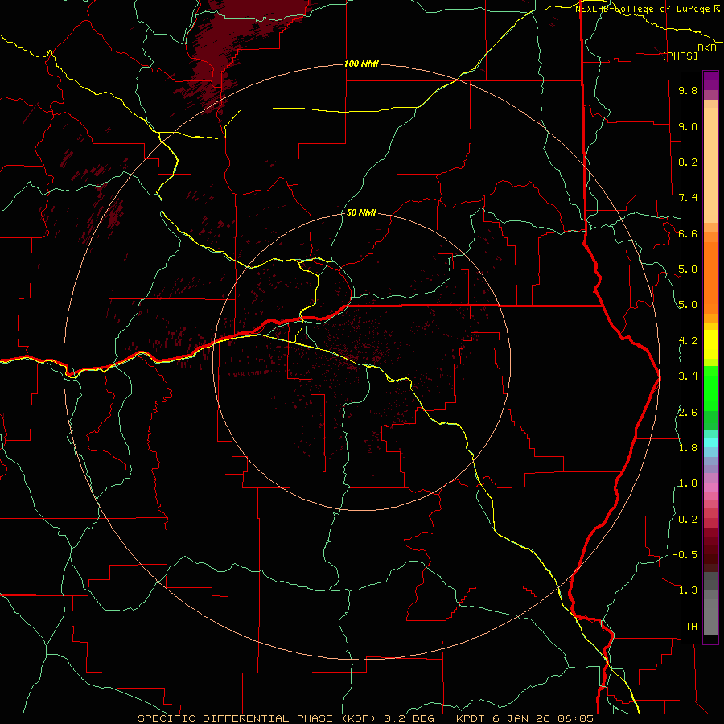The image size is (724, 724).
Task: Click the yellow segment of the color bar
Action: pyautogui.click(x=710, y=344)
